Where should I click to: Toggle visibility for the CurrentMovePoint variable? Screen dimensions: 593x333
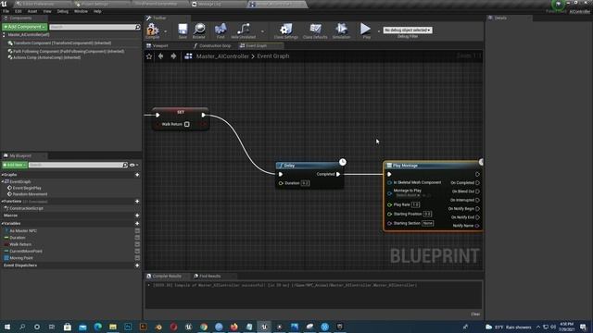137,251
